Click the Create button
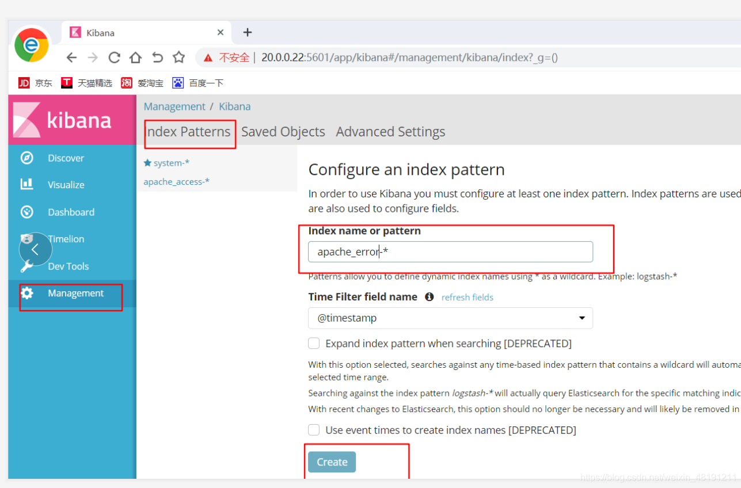 coord(332,462)
